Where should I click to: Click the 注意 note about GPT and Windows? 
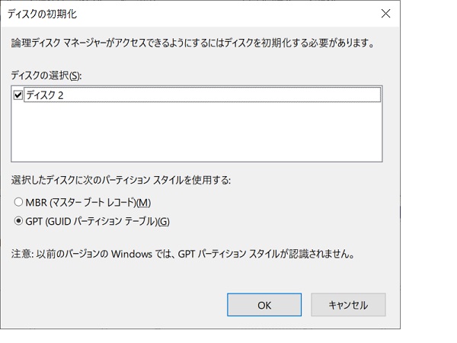pyautogui.click(x=183, y=254)
